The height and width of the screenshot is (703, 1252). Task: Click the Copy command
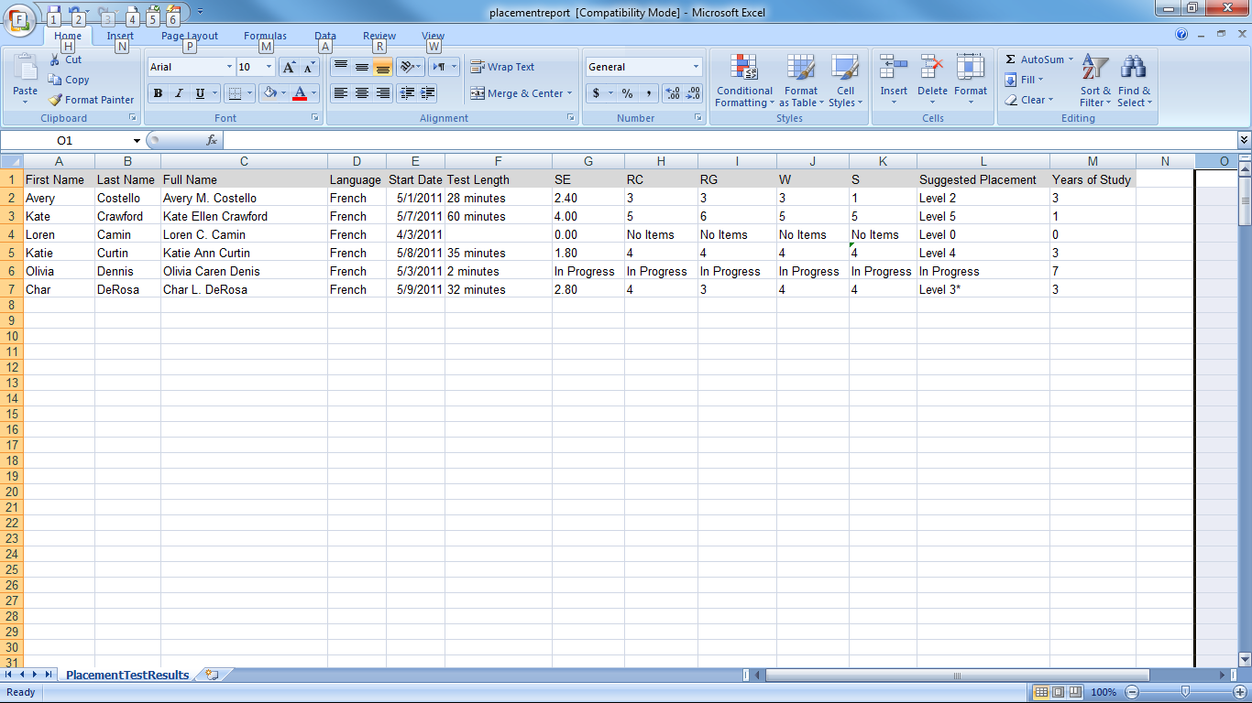coord(69,80)
